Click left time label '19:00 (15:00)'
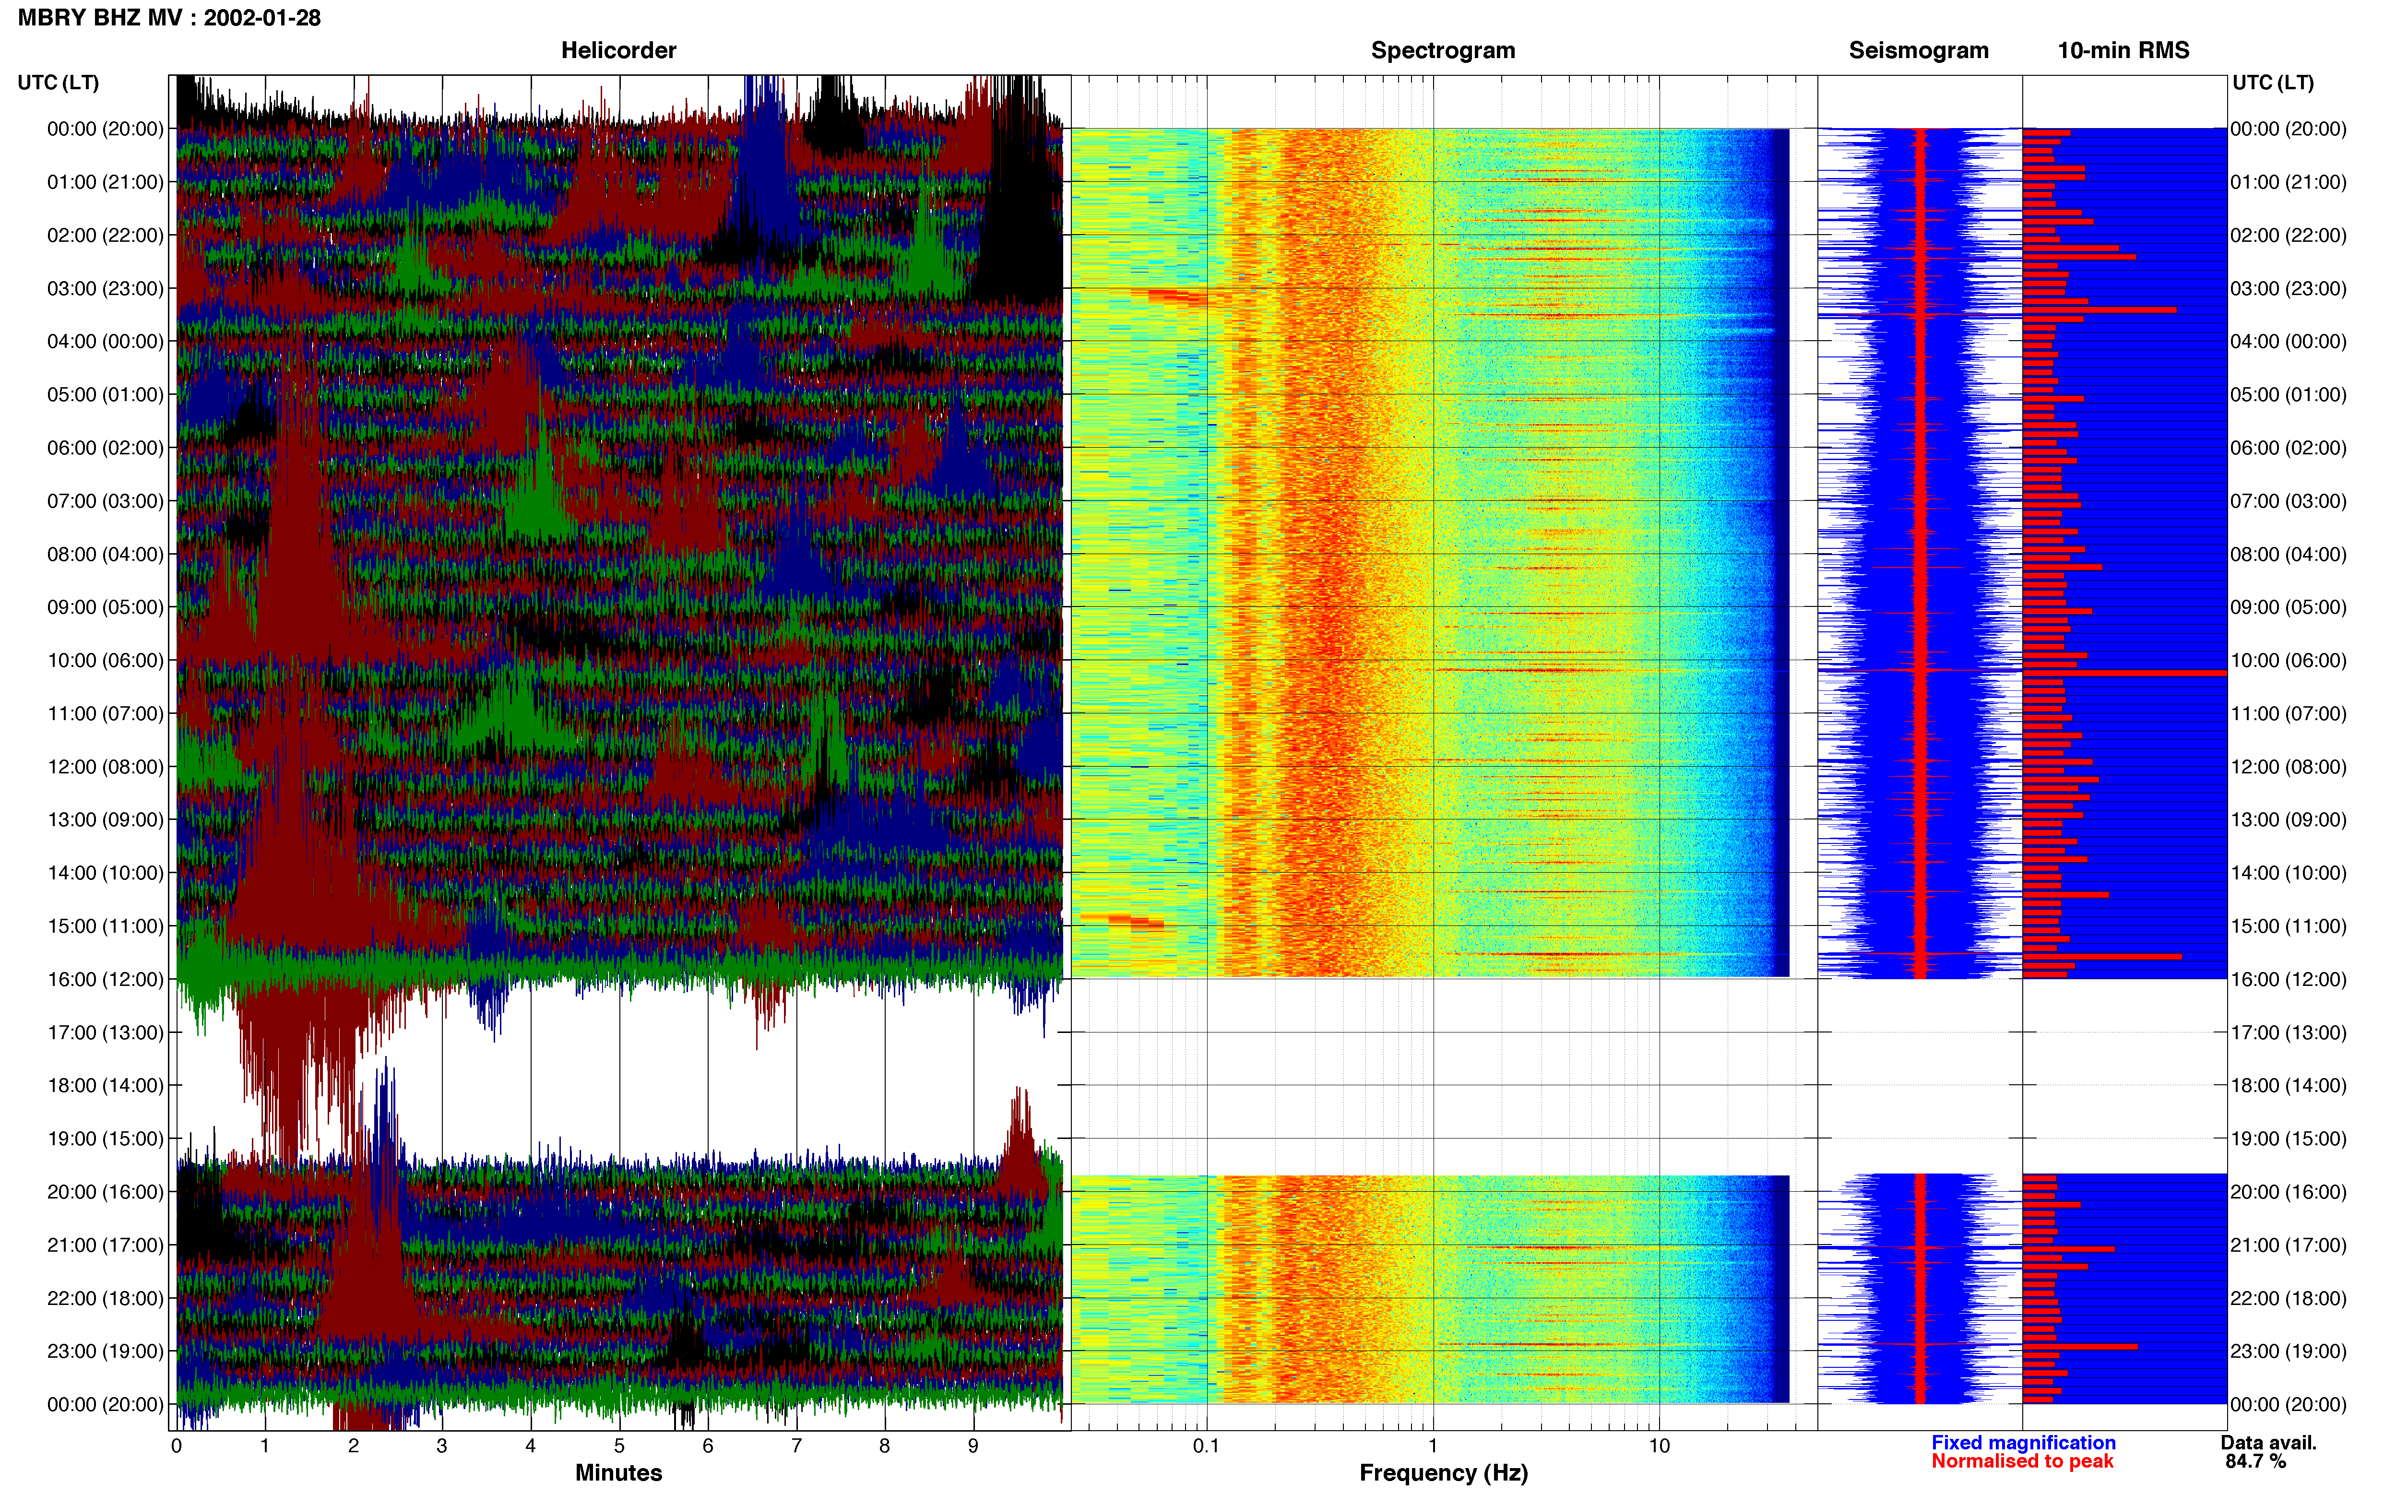2408x1506 pixels. coord(106,1138)
